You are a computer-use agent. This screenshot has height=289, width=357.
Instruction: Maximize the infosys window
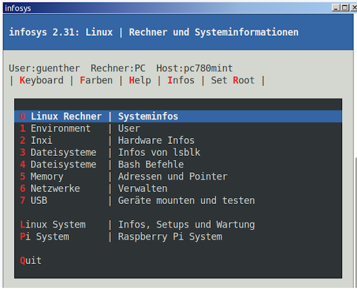(344, 7)
